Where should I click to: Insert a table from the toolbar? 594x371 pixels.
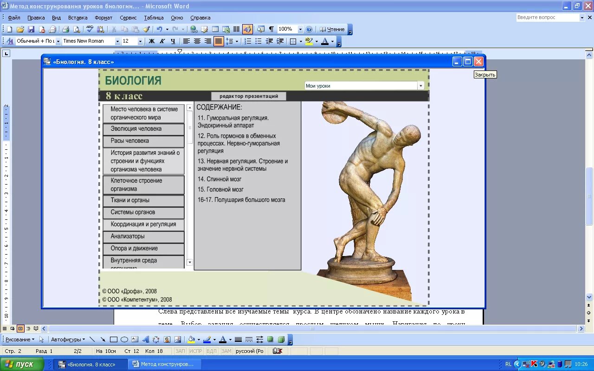pos(215,29)
